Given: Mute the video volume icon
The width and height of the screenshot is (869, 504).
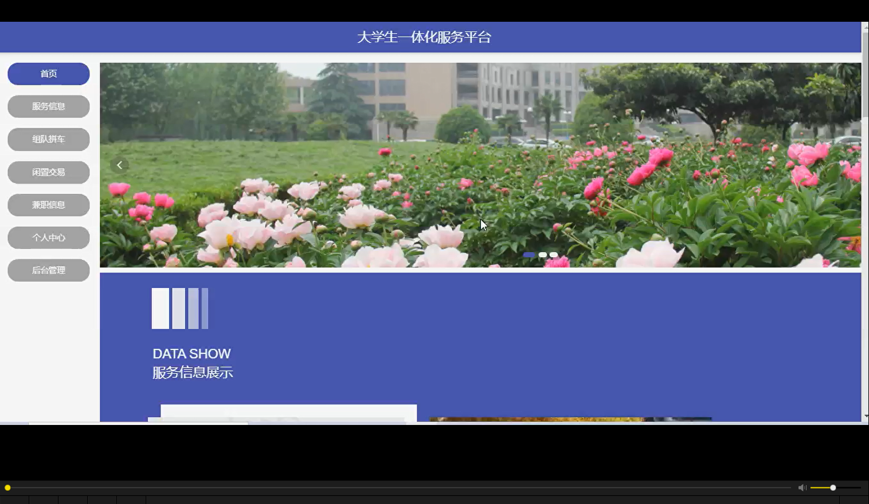Looking at the screenshot, I should pyautogui.click(x=802, y=487).
